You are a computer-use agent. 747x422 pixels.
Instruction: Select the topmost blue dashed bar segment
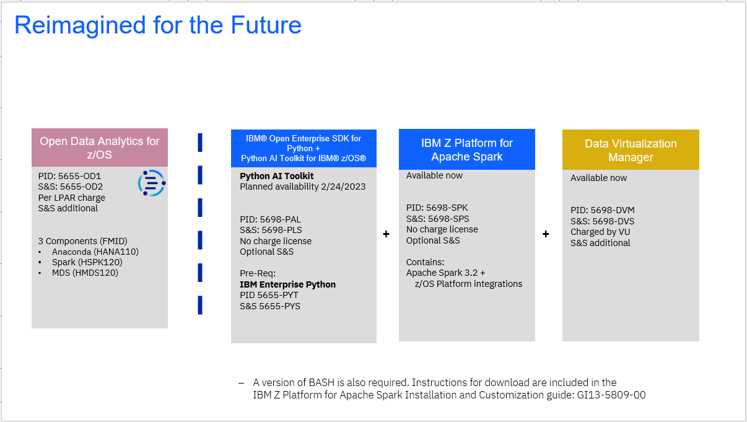point(199,142)
